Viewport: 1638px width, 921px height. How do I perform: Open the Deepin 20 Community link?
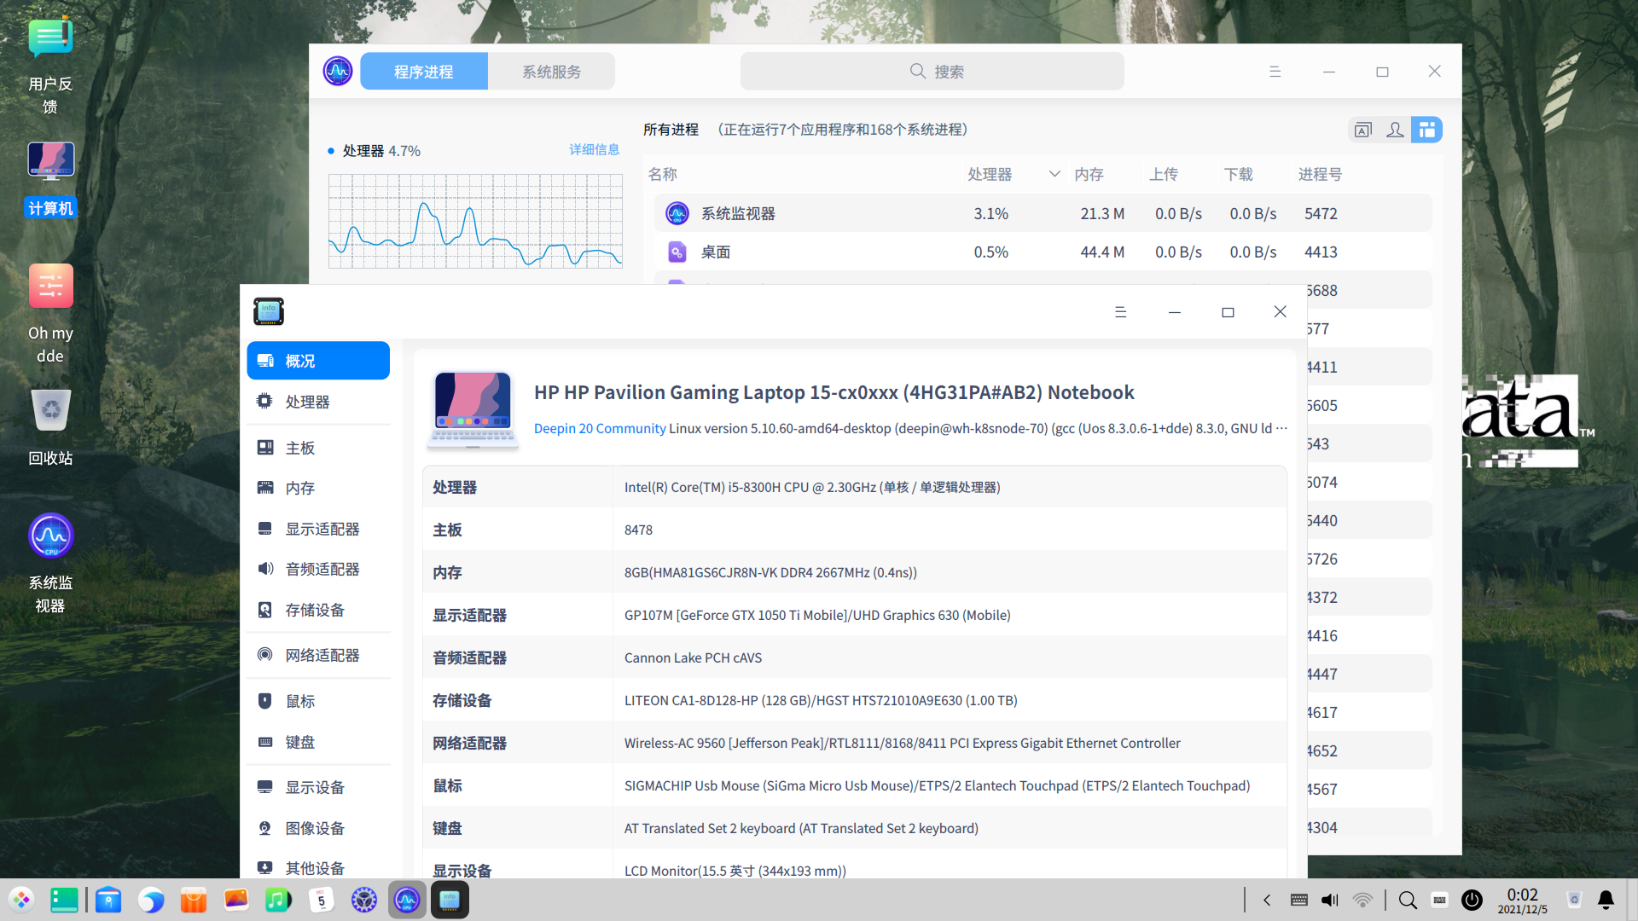[x=599, y=428]
